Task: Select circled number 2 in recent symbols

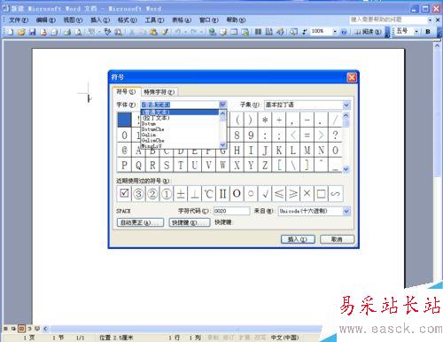Action: 152,194
